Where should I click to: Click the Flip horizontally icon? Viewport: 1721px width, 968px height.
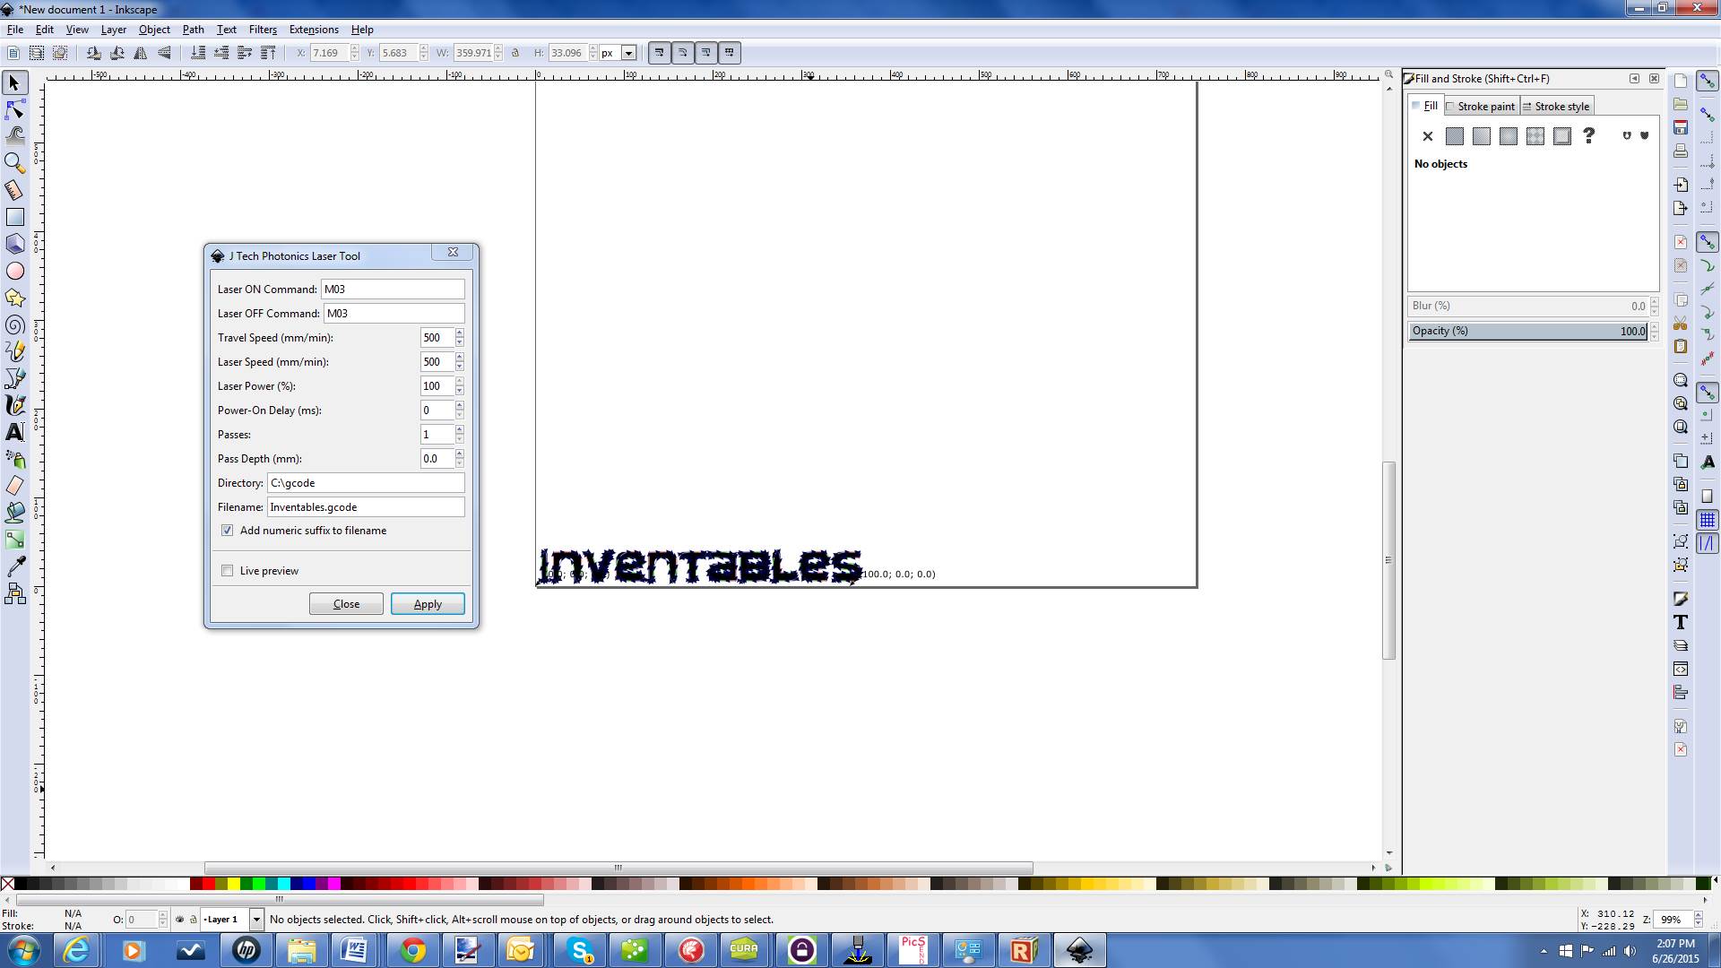141,53
